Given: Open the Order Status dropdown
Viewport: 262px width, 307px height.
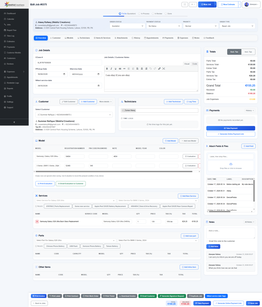Looking at the screenshot, I should 128,26.
